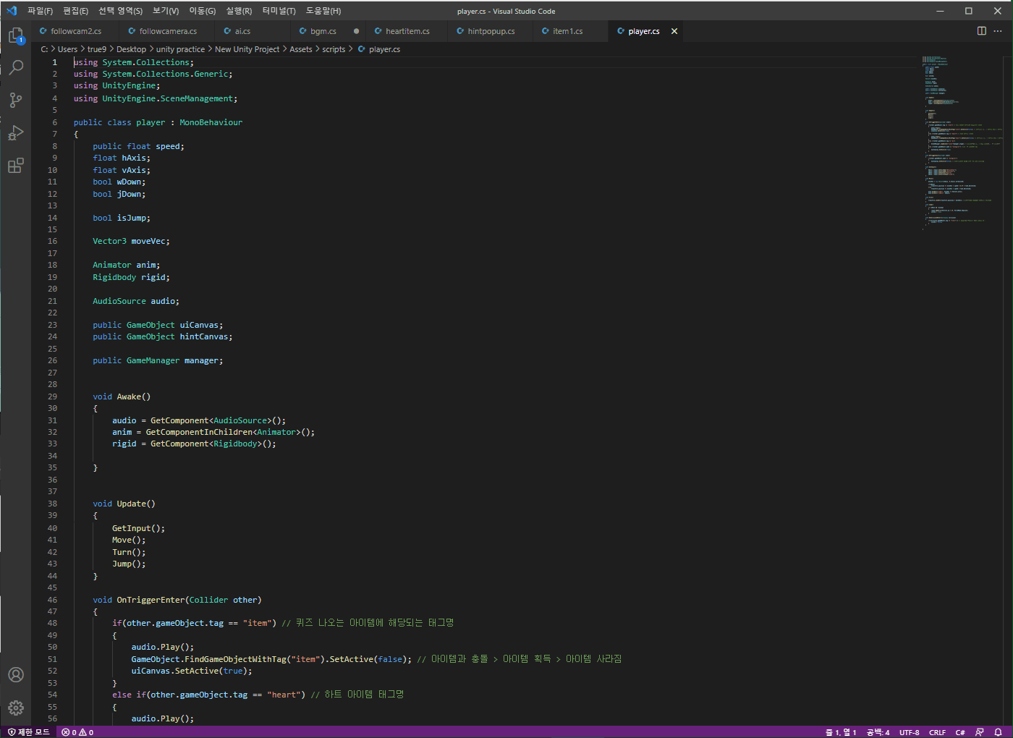1013x738 pixels.
Task: Click the notifications bell in status bar
Action: (x=998, y=732)
